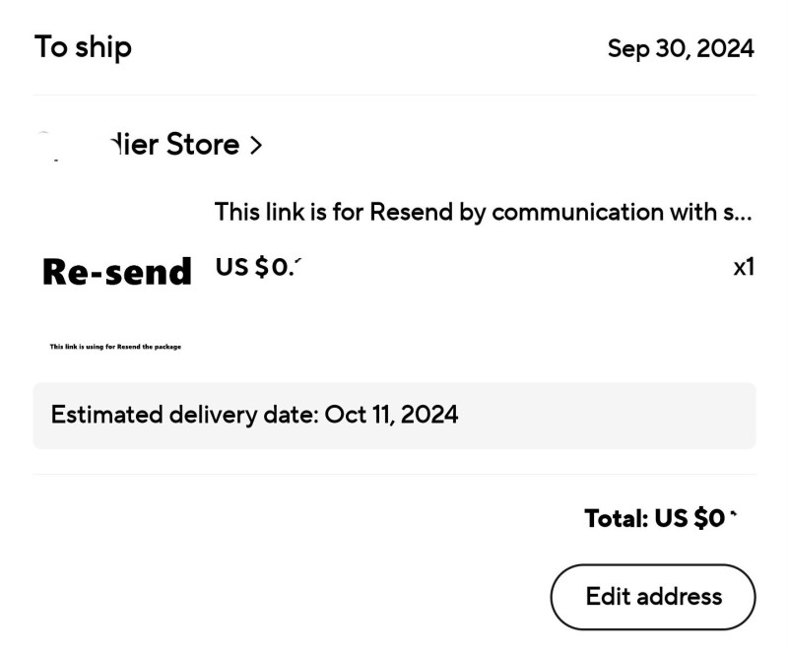Click the Oct 11, 2024 delivery date
The height and width of the screenshot is (652, 788).
[391, 415]
